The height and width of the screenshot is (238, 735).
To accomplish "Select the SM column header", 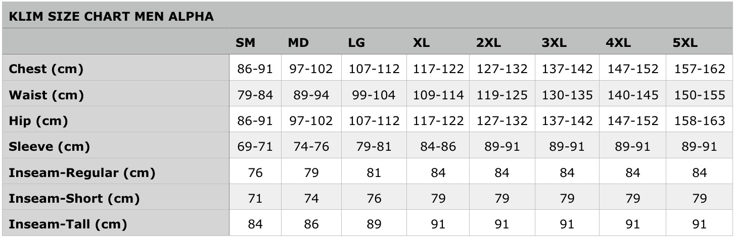I will (245, 43).
